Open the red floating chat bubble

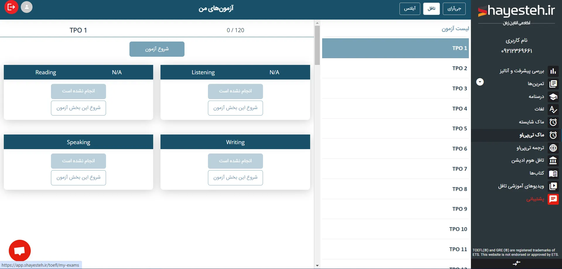click(x=20, y=251)
